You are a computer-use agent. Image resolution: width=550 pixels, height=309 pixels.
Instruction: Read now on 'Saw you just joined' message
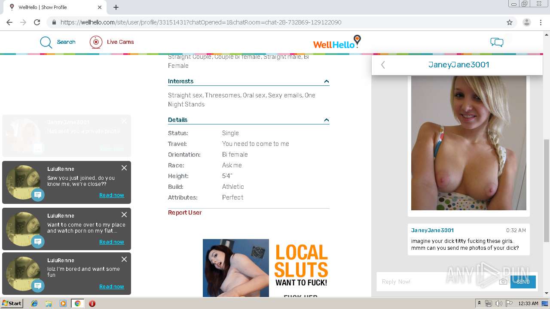click(x=112, y=195)
